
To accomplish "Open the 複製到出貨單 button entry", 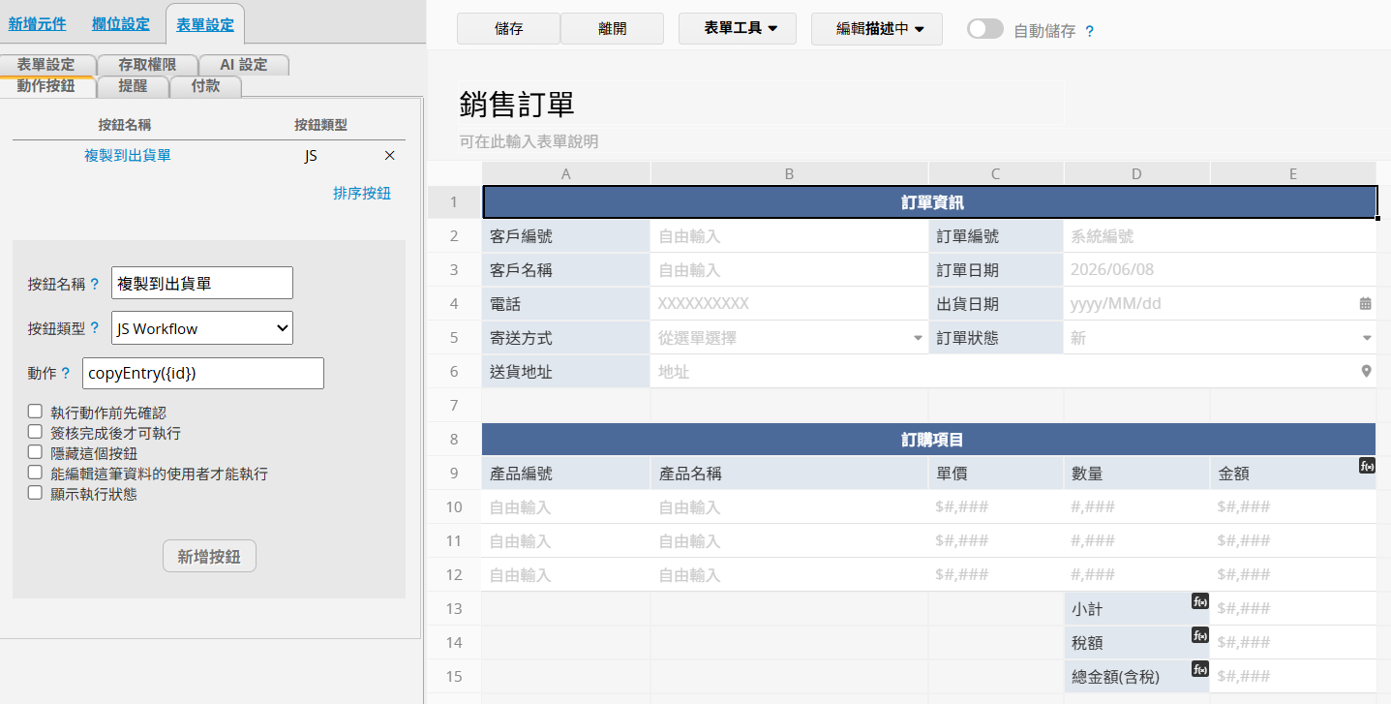I will pos(128,155).
